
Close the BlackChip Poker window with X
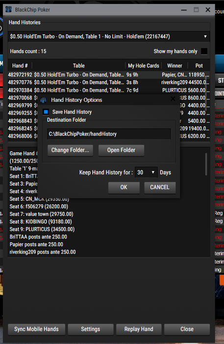coord(208,10)
